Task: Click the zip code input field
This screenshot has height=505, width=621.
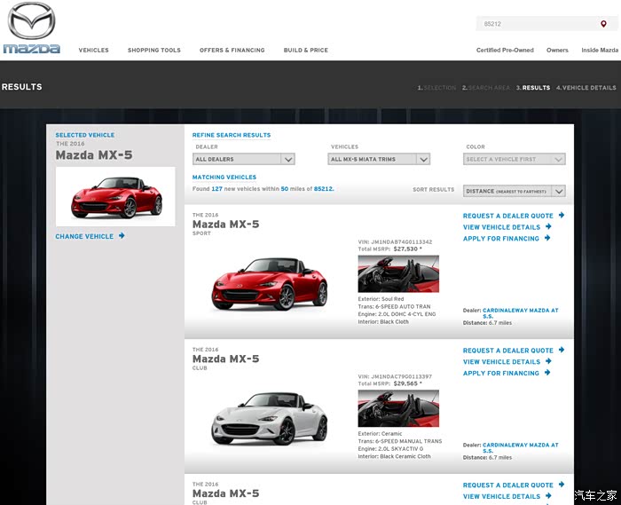Action: [x=537, y=24]
